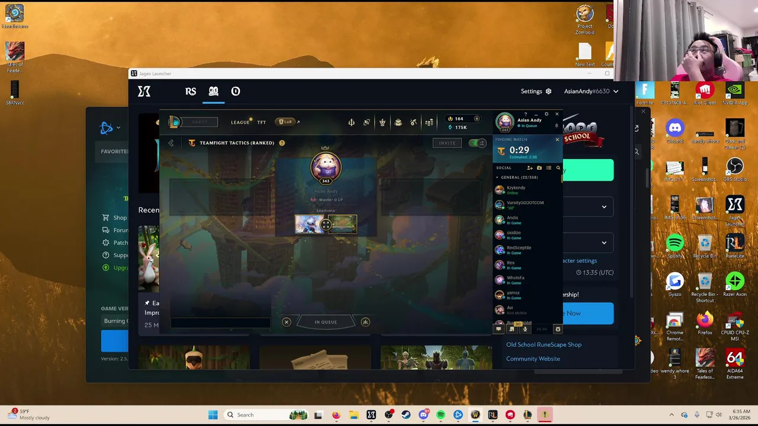Viewport: 758px width, 426px height.
Task: Click the PARTY button in League client
Action: [200, 122]
